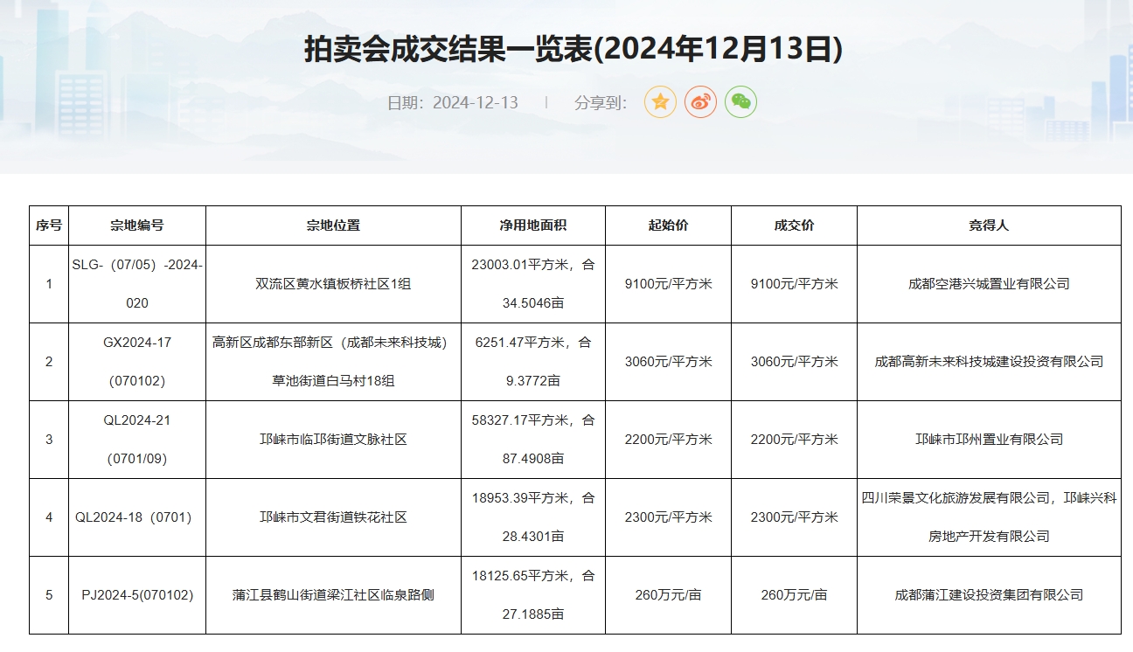Select parcel number PJ2024-5(070102)

tap(137, 595)
